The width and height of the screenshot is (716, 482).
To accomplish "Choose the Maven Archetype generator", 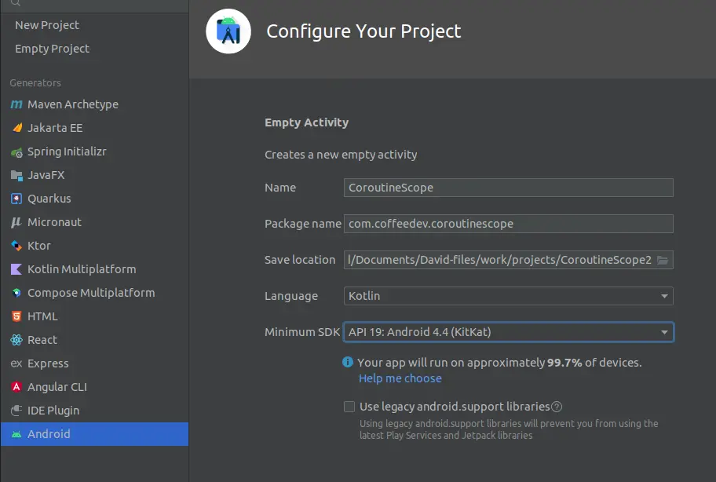I will (94, 104).
